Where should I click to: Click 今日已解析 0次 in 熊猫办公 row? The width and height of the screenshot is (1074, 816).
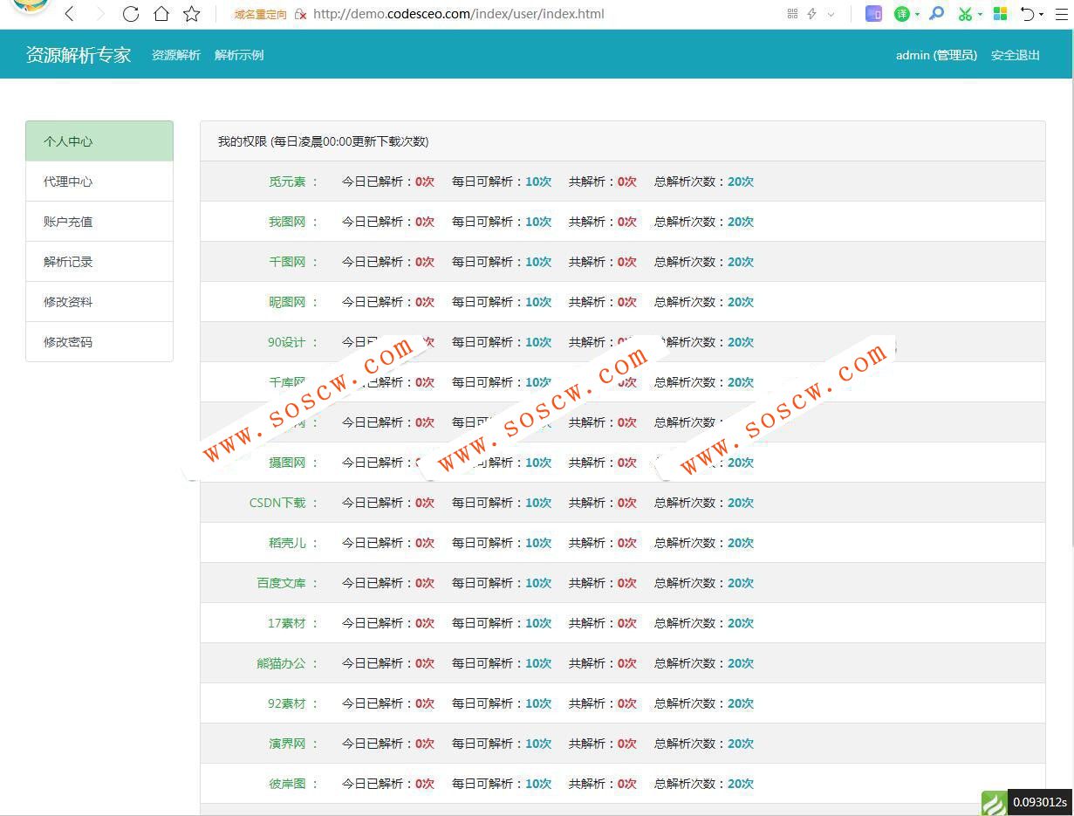(x=388, y=663)
